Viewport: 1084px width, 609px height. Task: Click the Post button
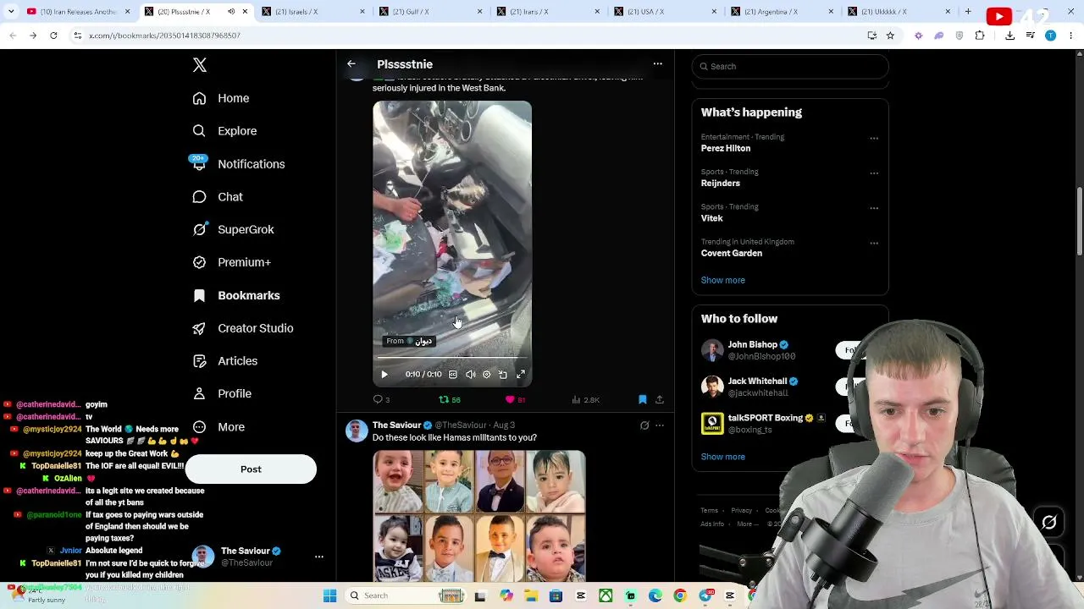251,469
